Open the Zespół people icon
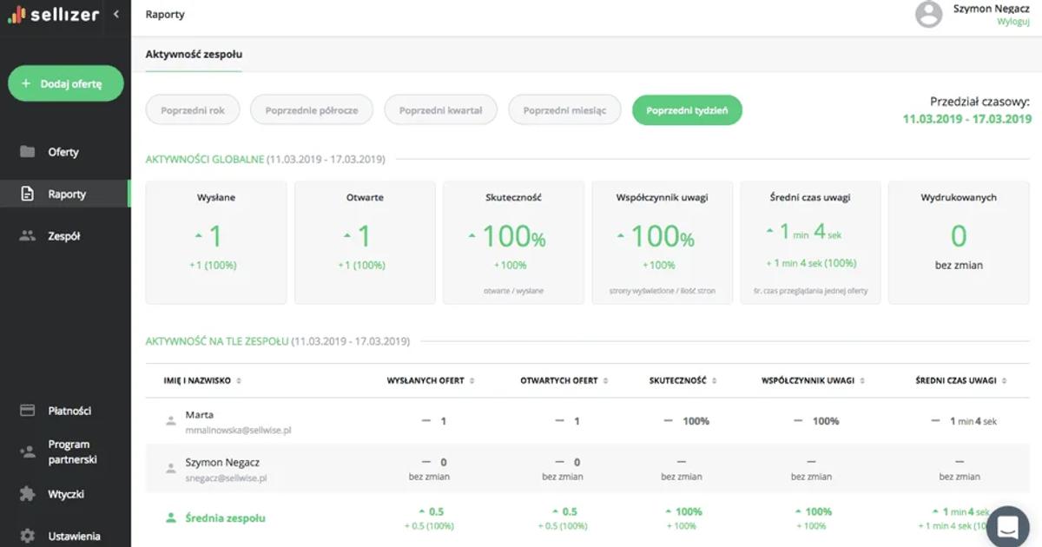Viewport: 1042px width, 547px height. pos(28,235)
